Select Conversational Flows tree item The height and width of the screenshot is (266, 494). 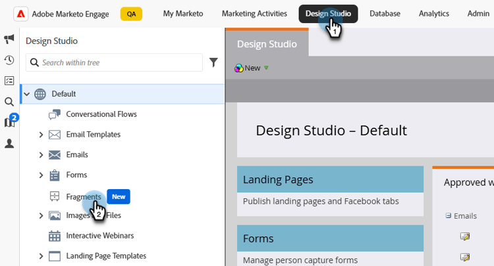tap(101, 114)
